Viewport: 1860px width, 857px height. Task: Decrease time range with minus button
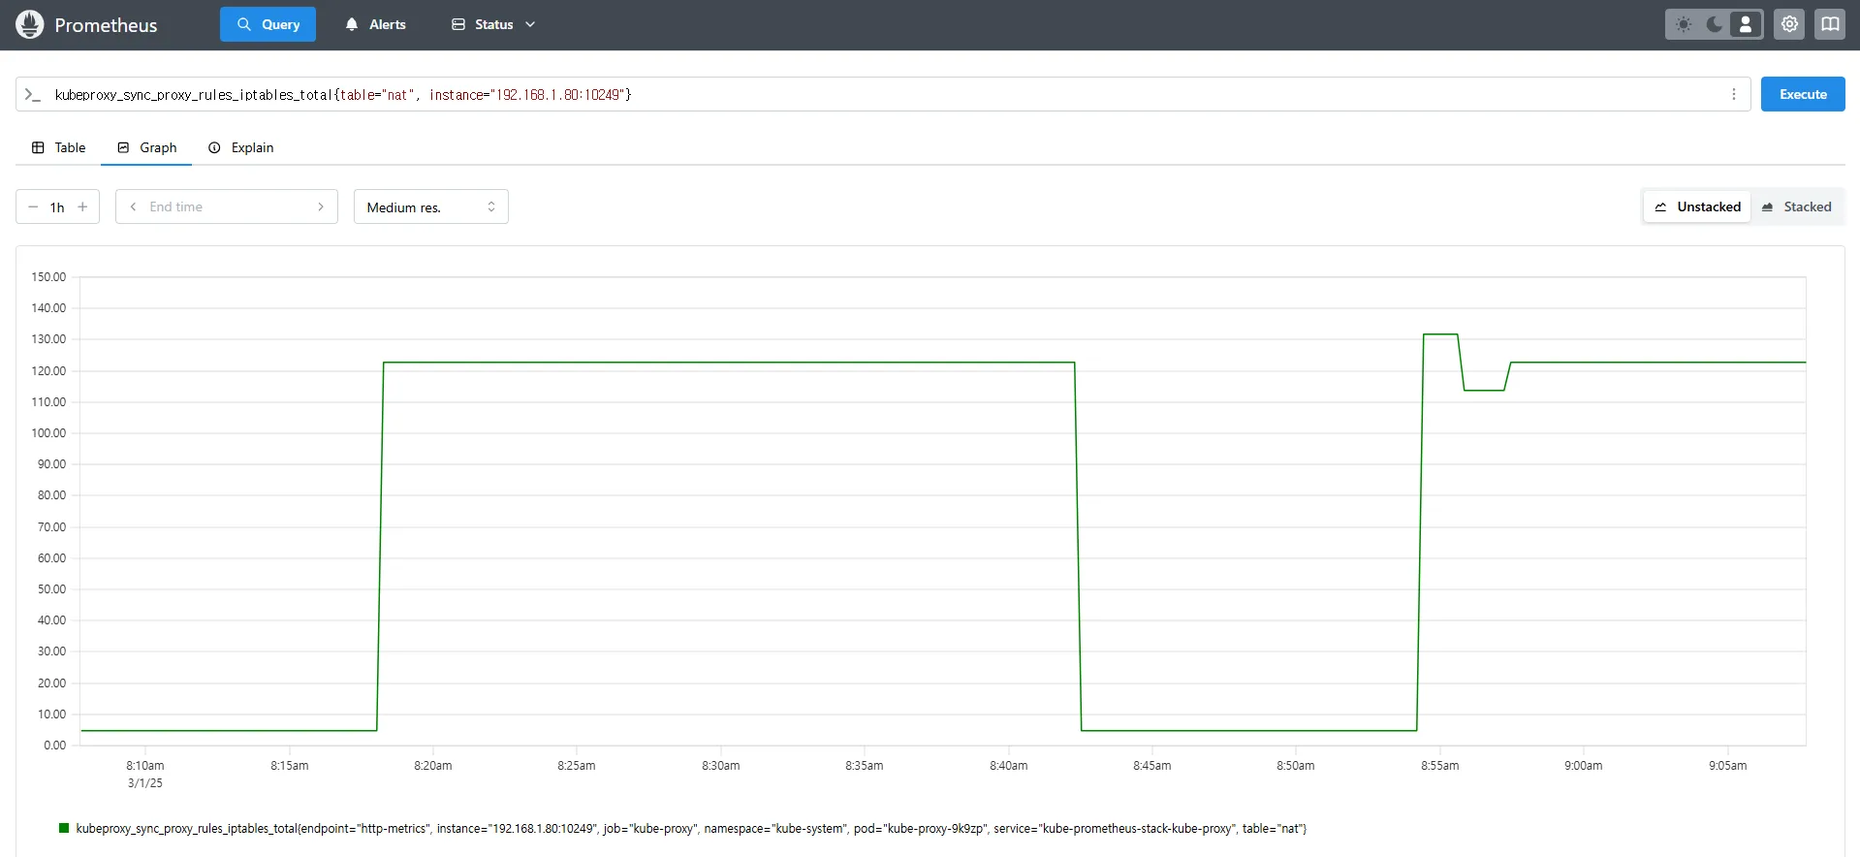click(x=33, y=206)
